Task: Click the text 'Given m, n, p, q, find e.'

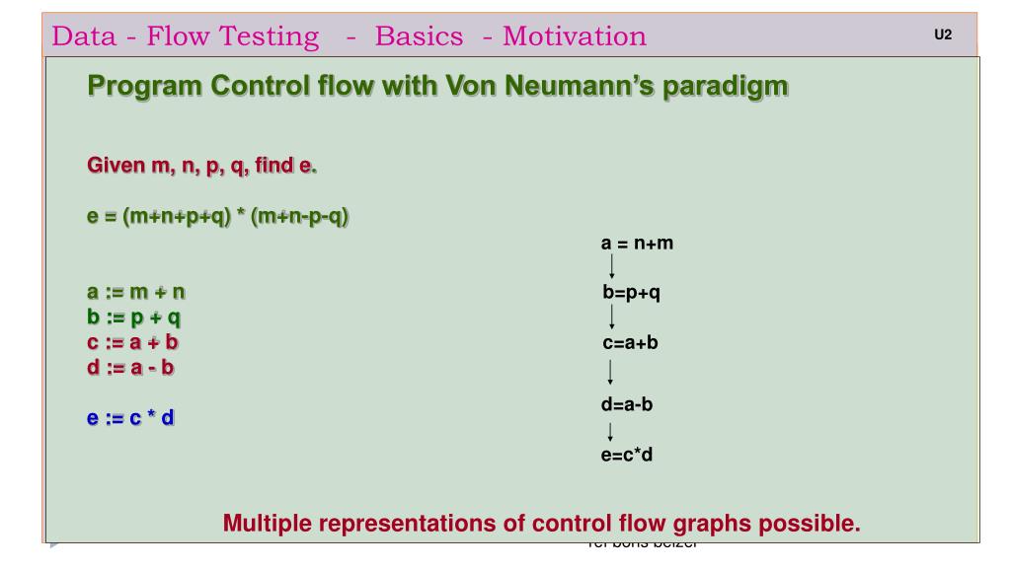Action: tap(201, 166)
